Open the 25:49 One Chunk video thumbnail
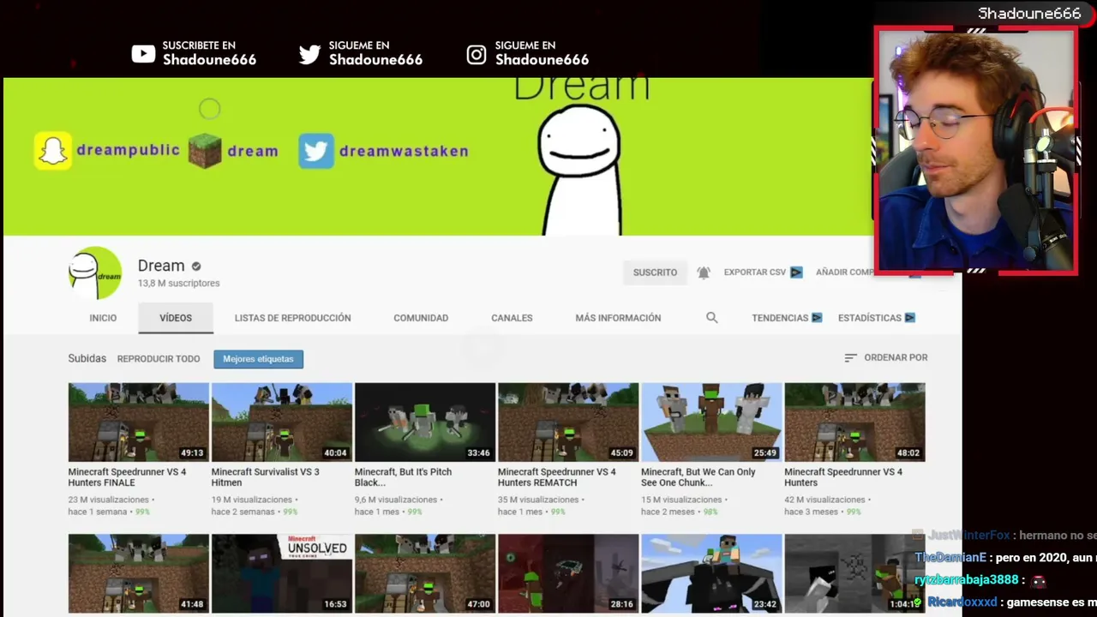The height and width of the screenshot is (617, 1097). pyautogui.click(x=711, y=422)
